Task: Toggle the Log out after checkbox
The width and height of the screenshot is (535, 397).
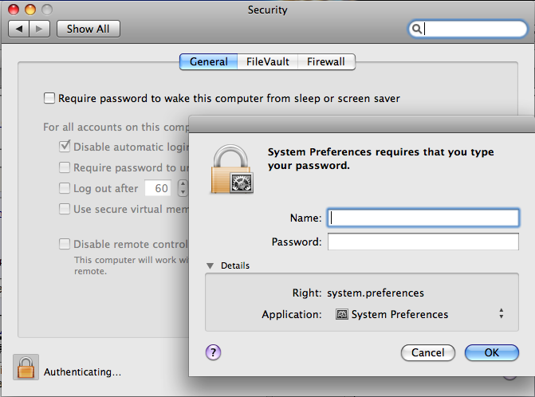Action: pyautogui.click(x=65, y=188)
